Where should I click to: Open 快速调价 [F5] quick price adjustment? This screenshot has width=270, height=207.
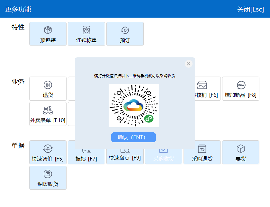point(48,153)
